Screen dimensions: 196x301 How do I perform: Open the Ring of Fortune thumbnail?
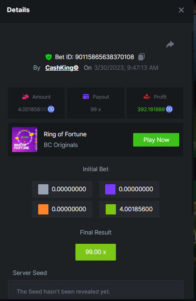(x=25, y=140)
